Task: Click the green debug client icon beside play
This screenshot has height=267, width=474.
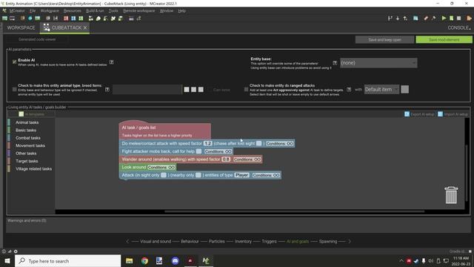Action: (451, 18)
